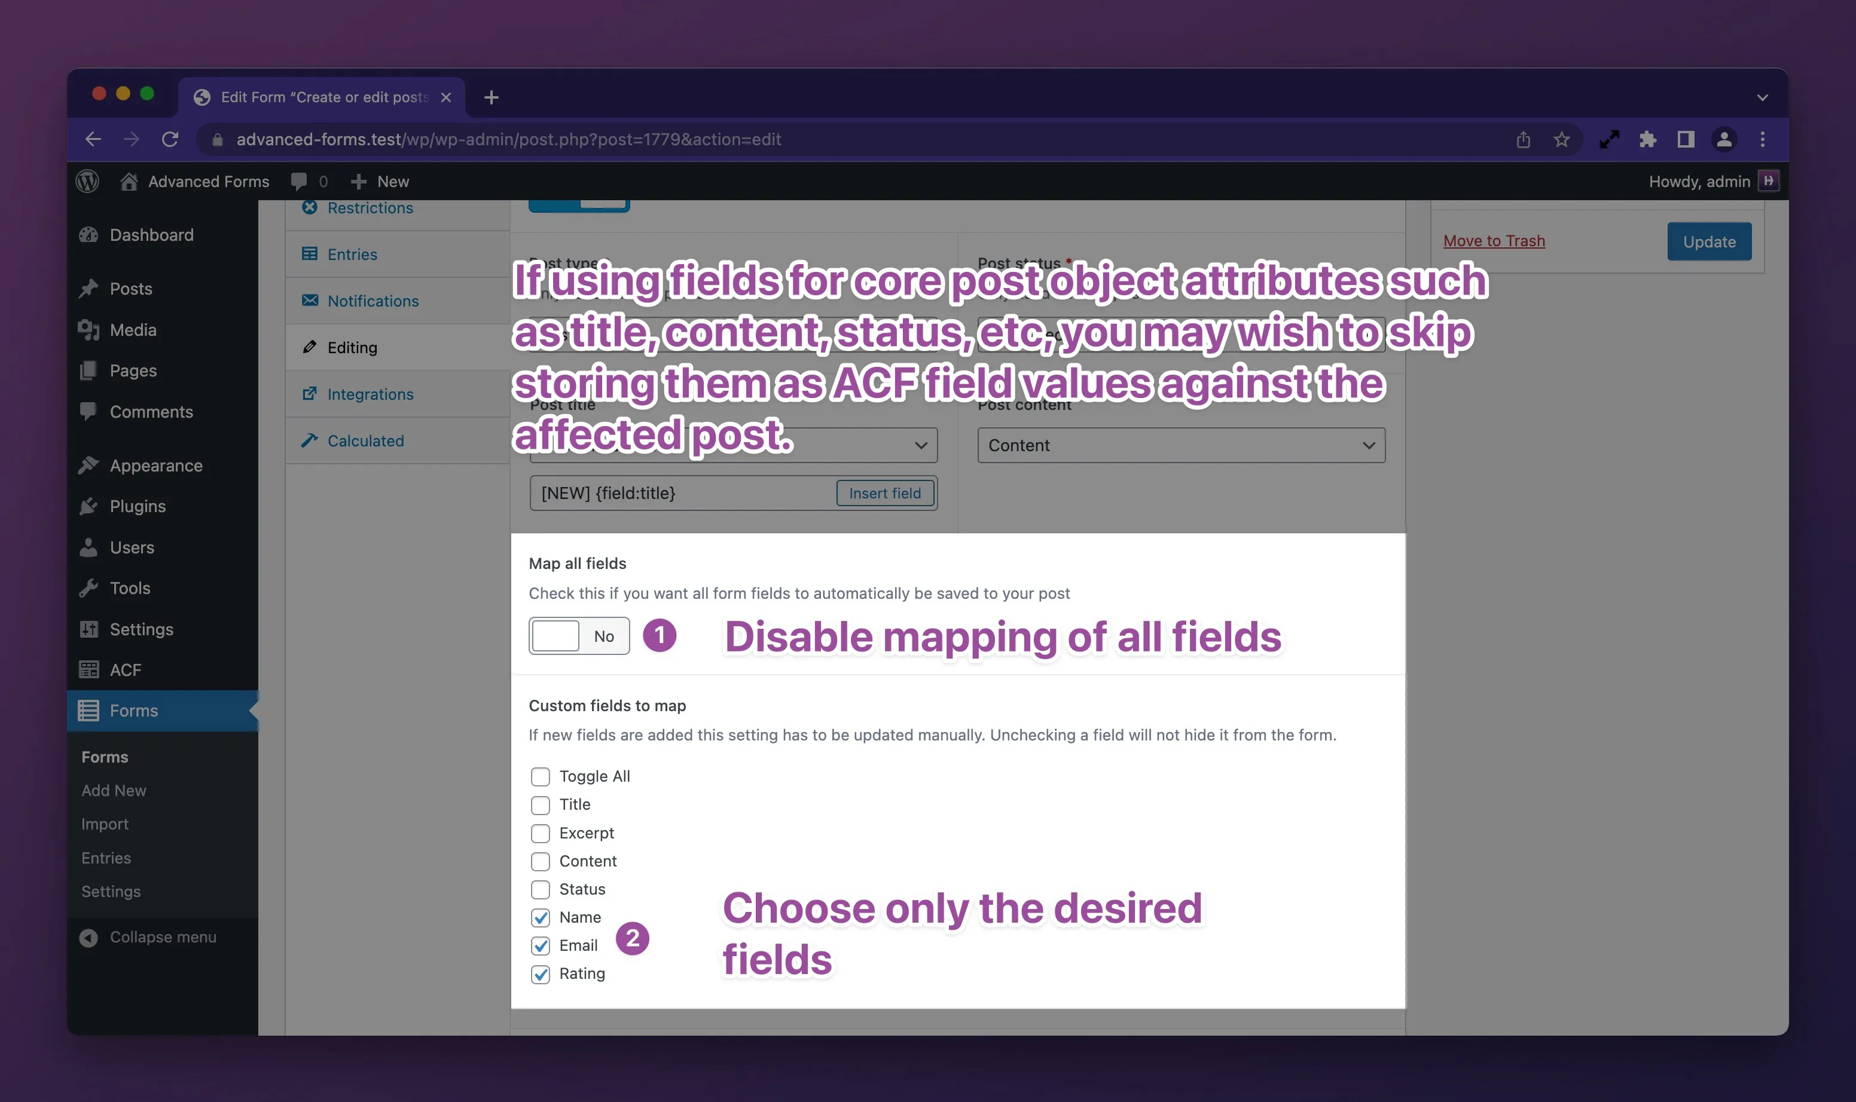Check the Toggle All checkbox
The image size is (1856, 1102).
pyautogui.click(x=540, y=777)
